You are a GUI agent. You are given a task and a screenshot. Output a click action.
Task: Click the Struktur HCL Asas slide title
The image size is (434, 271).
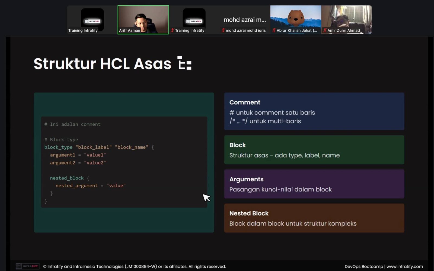pyautogui.click(x=102, y=64)
